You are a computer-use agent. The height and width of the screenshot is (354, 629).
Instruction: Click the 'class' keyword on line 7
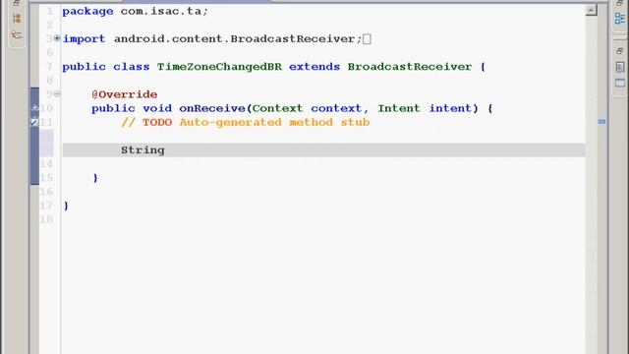[x=131, y=67]
